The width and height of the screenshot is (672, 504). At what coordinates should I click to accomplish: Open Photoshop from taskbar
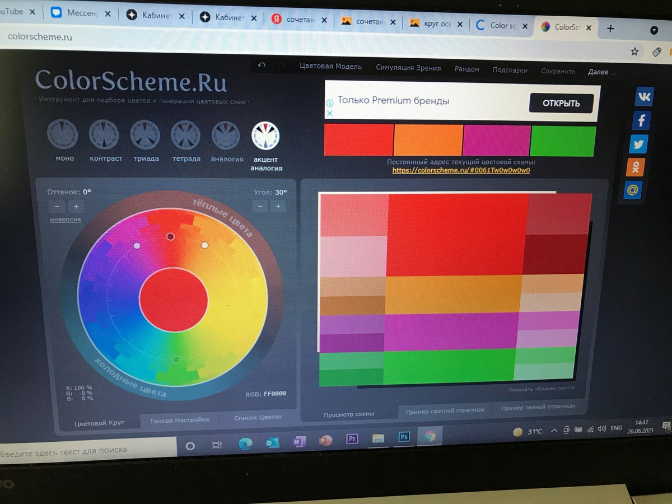point(404,437)
